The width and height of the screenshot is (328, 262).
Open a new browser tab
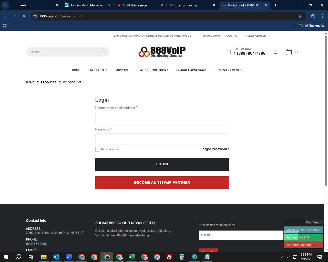point(275,5)
